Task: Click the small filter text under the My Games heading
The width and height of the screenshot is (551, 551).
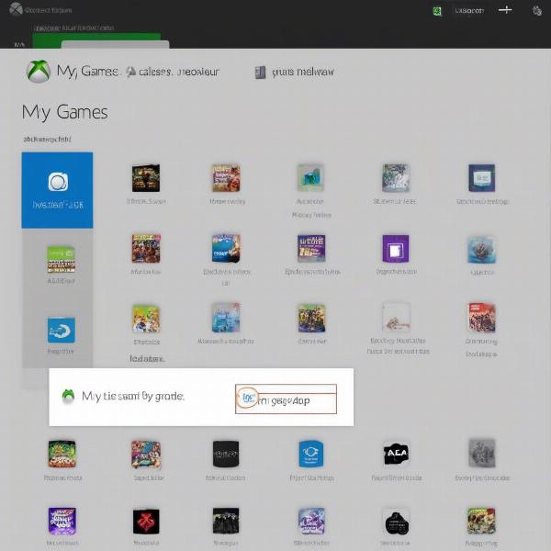Action: 47,140
